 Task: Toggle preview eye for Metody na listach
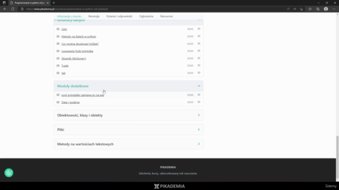[x=199, y=36]
